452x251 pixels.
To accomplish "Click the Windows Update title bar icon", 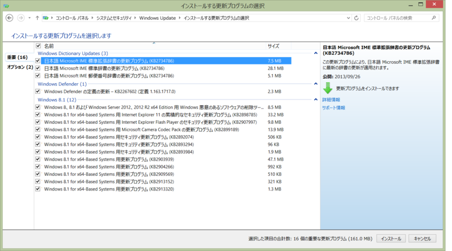I will tap(6, 6).
